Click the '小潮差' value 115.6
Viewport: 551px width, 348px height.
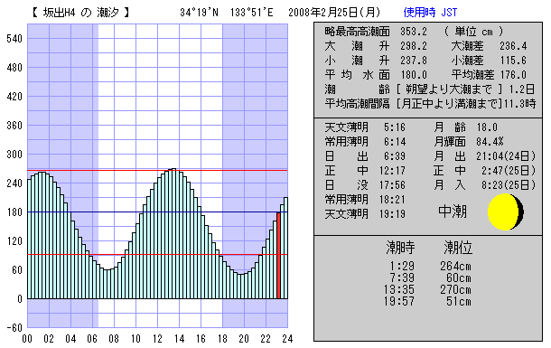513,61
